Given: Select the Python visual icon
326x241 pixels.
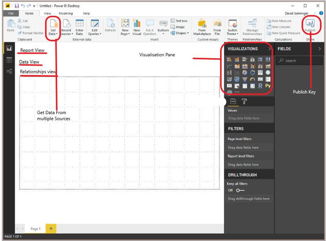Looking at the screenshot, I should (x=268, y=86).
